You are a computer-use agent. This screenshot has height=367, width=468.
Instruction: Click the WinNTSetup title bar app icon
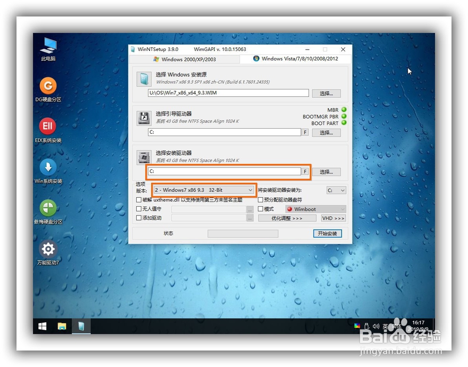[x=133, y=50]
